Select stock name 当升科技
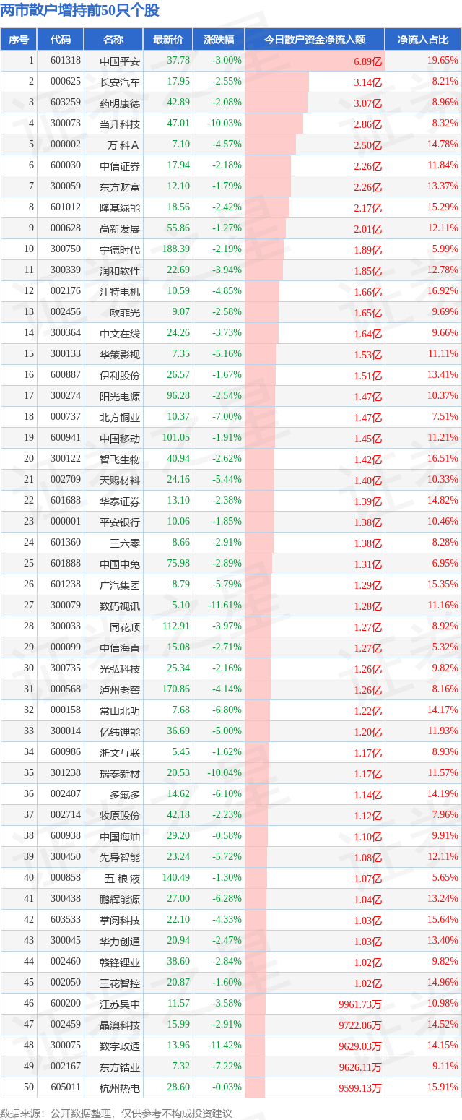This screenshot has height=1120, width=462. [x=120, y=124]
